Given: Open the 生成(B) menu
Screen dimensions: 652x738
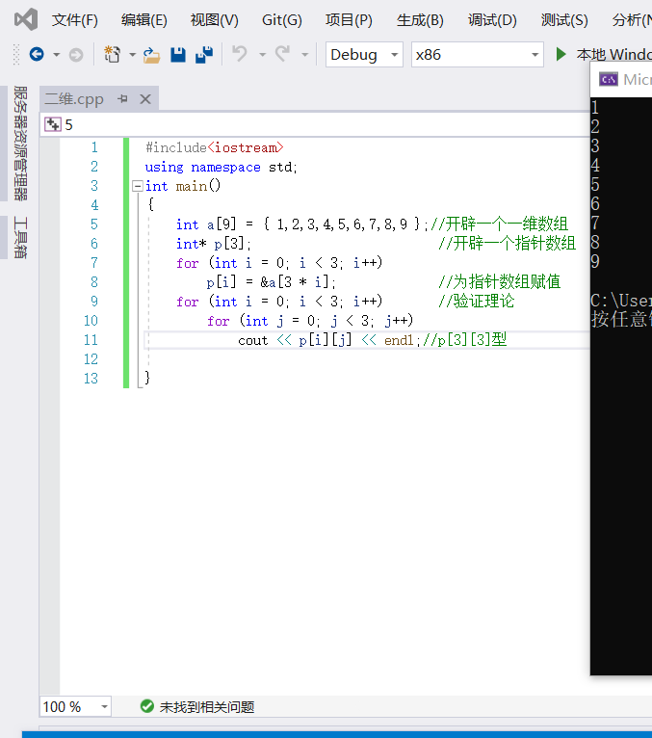Looking at the screenshot, I should tap(420, 20).
